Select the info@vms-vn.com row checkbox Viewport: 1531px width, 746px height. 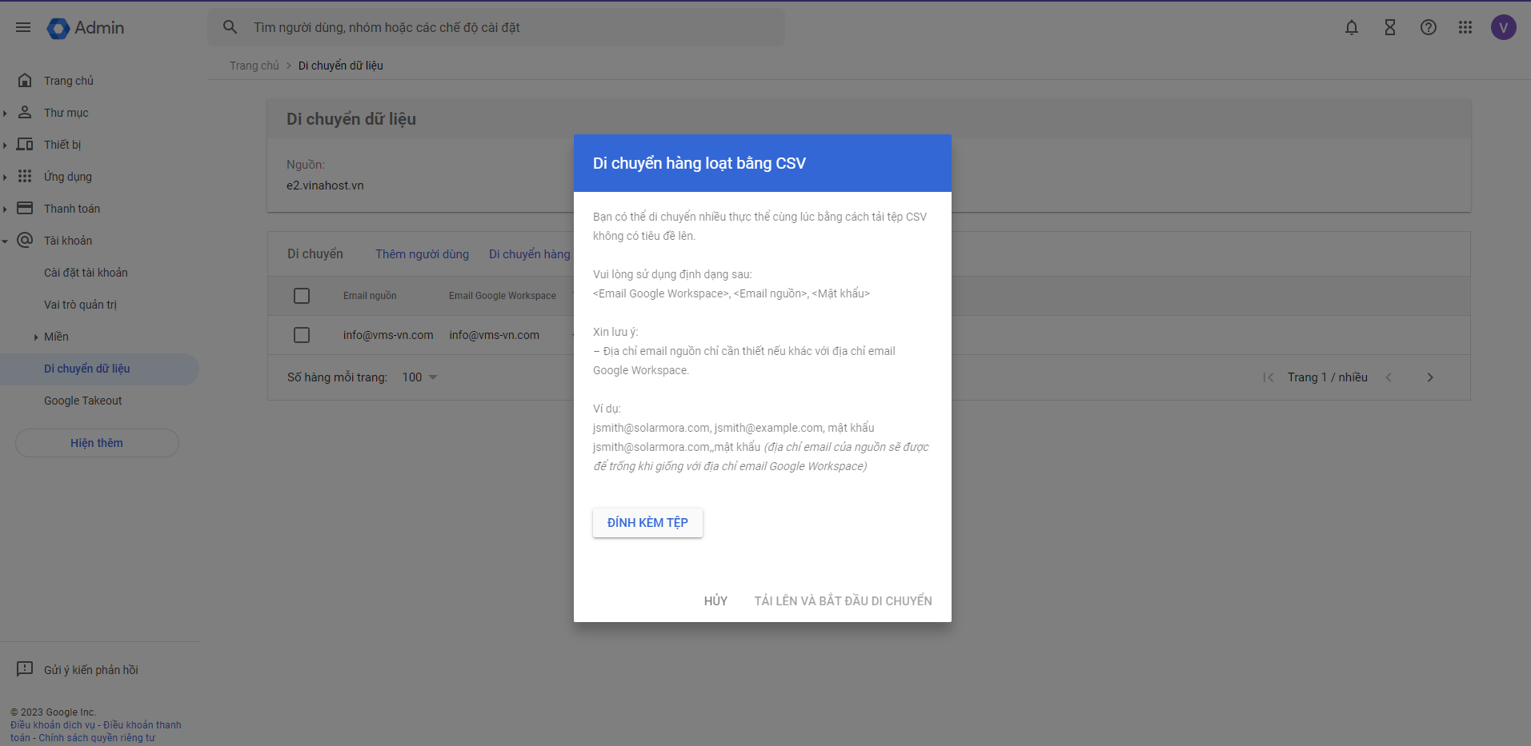point(302,335)
